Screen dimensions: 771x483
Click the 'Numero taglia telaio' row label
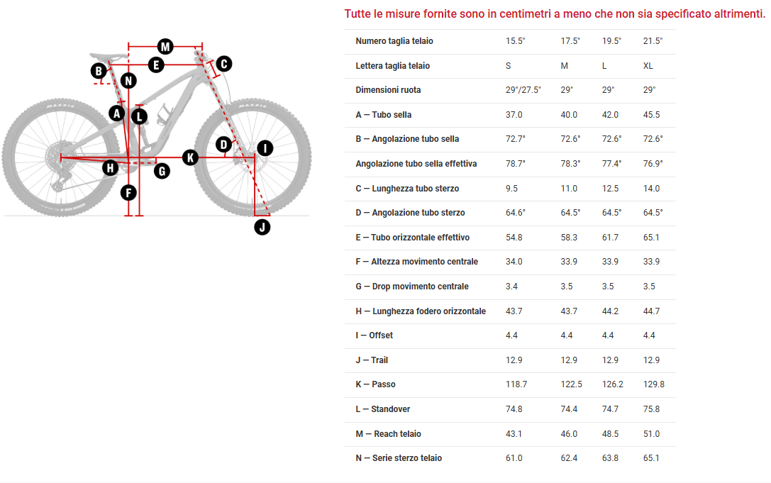[394, 41]
